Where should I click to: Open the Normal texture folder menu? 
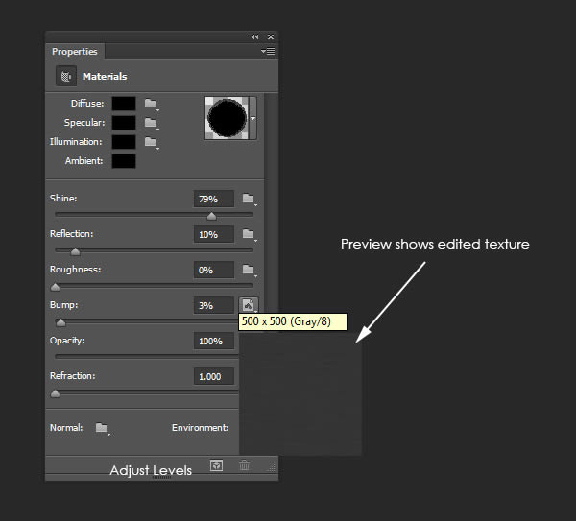coord(102,428)
